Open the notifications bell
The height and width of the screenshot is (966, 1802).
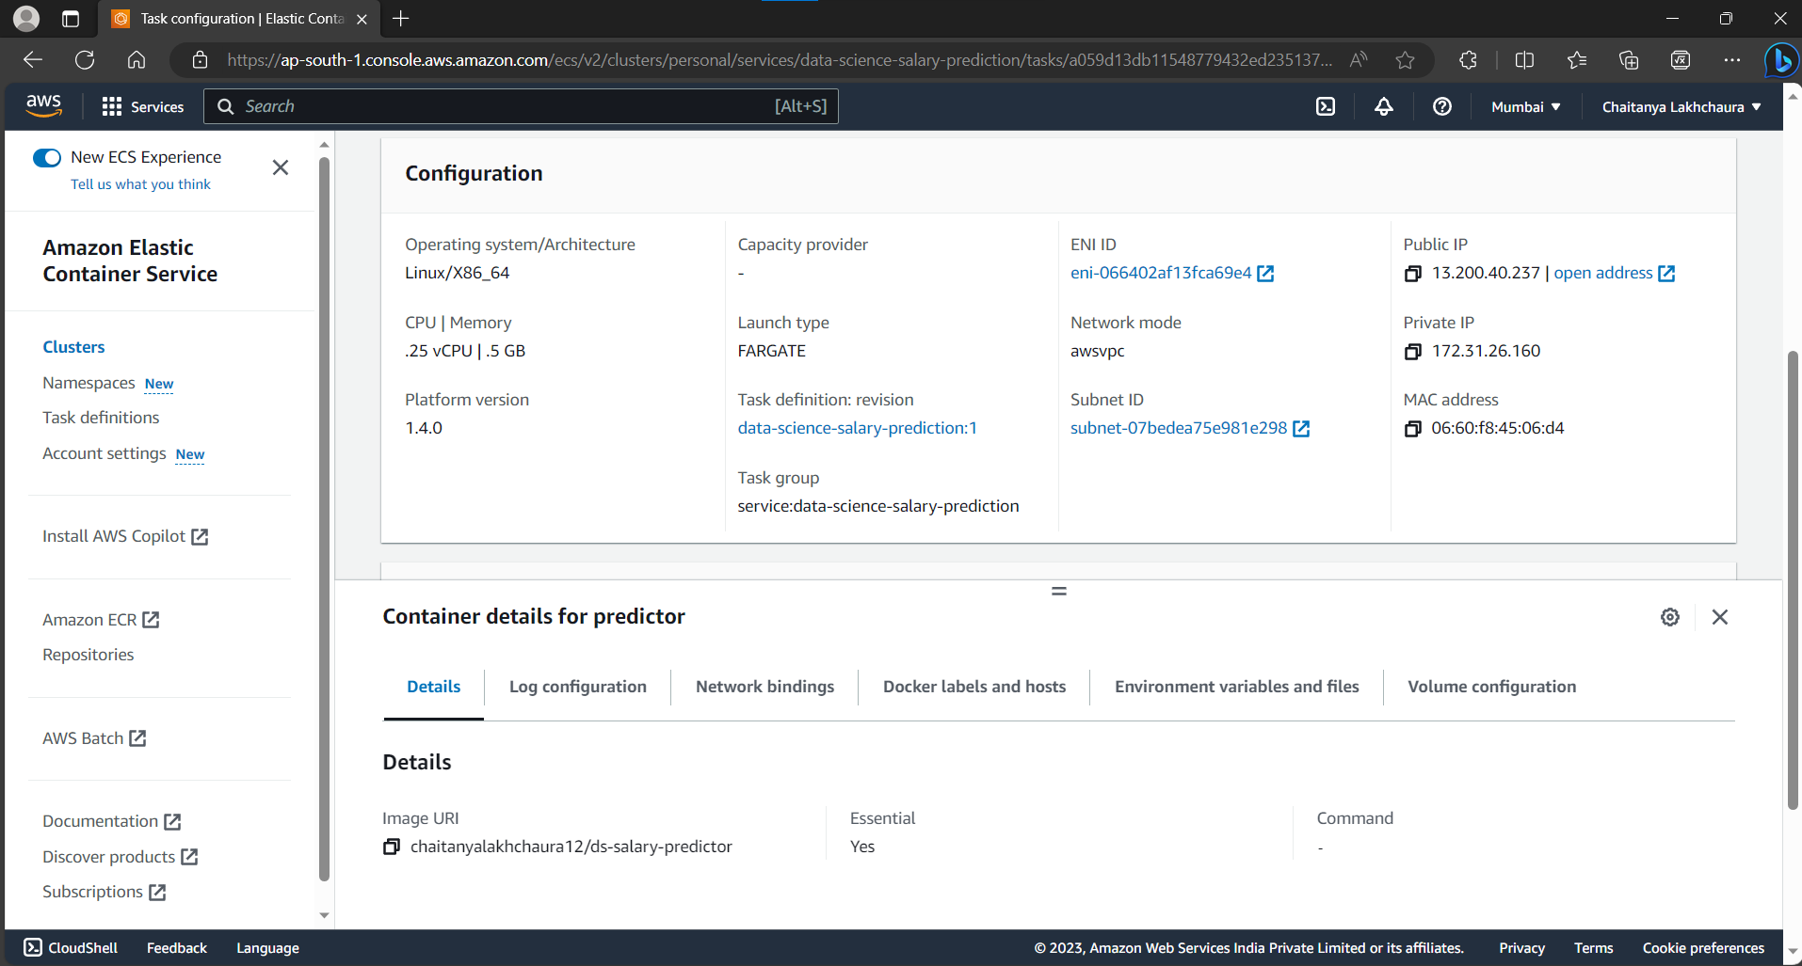tap(1382, 106)
